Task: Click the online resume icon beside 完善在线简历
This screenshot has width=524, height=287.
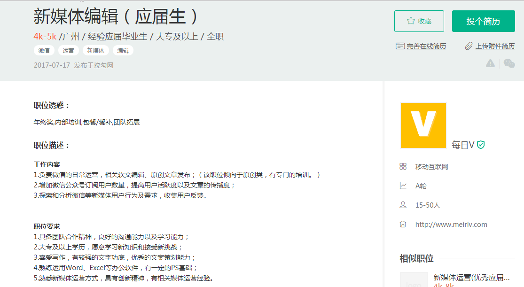Action: pos(399,46)
